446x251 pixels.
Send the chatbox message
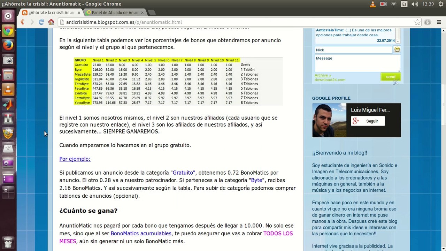coord(391,77)
